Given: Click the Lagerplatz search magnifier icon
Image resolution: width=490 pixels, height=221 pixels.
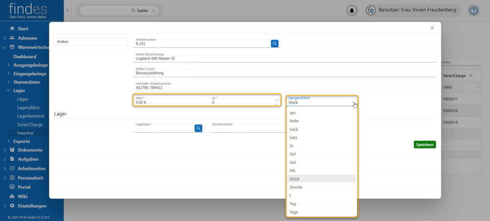Looking at the screenshot, I should point(198,128).
